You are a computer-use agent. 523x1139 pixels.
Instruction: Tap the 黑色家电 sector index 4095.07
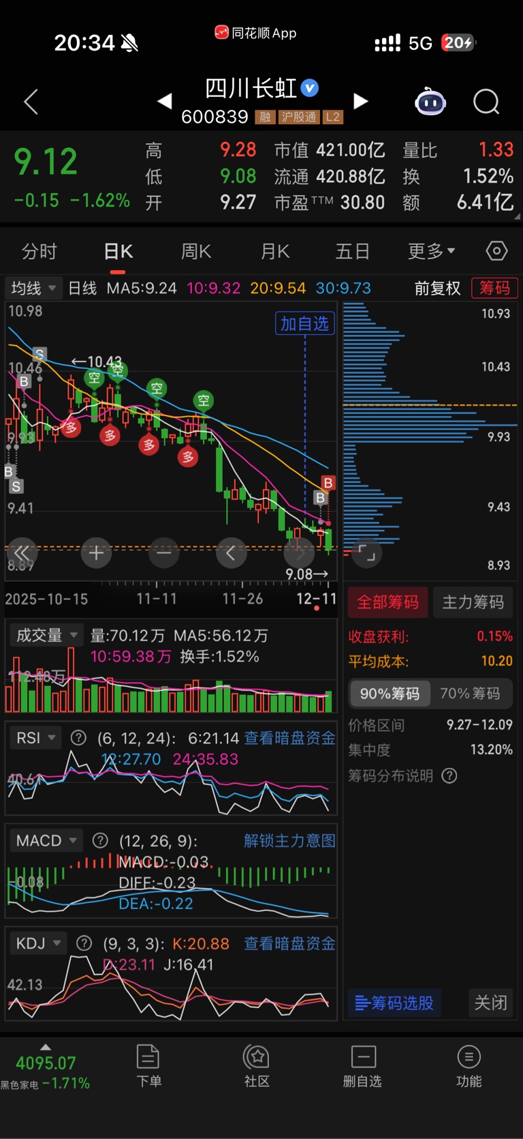(x=45, y=1073)
